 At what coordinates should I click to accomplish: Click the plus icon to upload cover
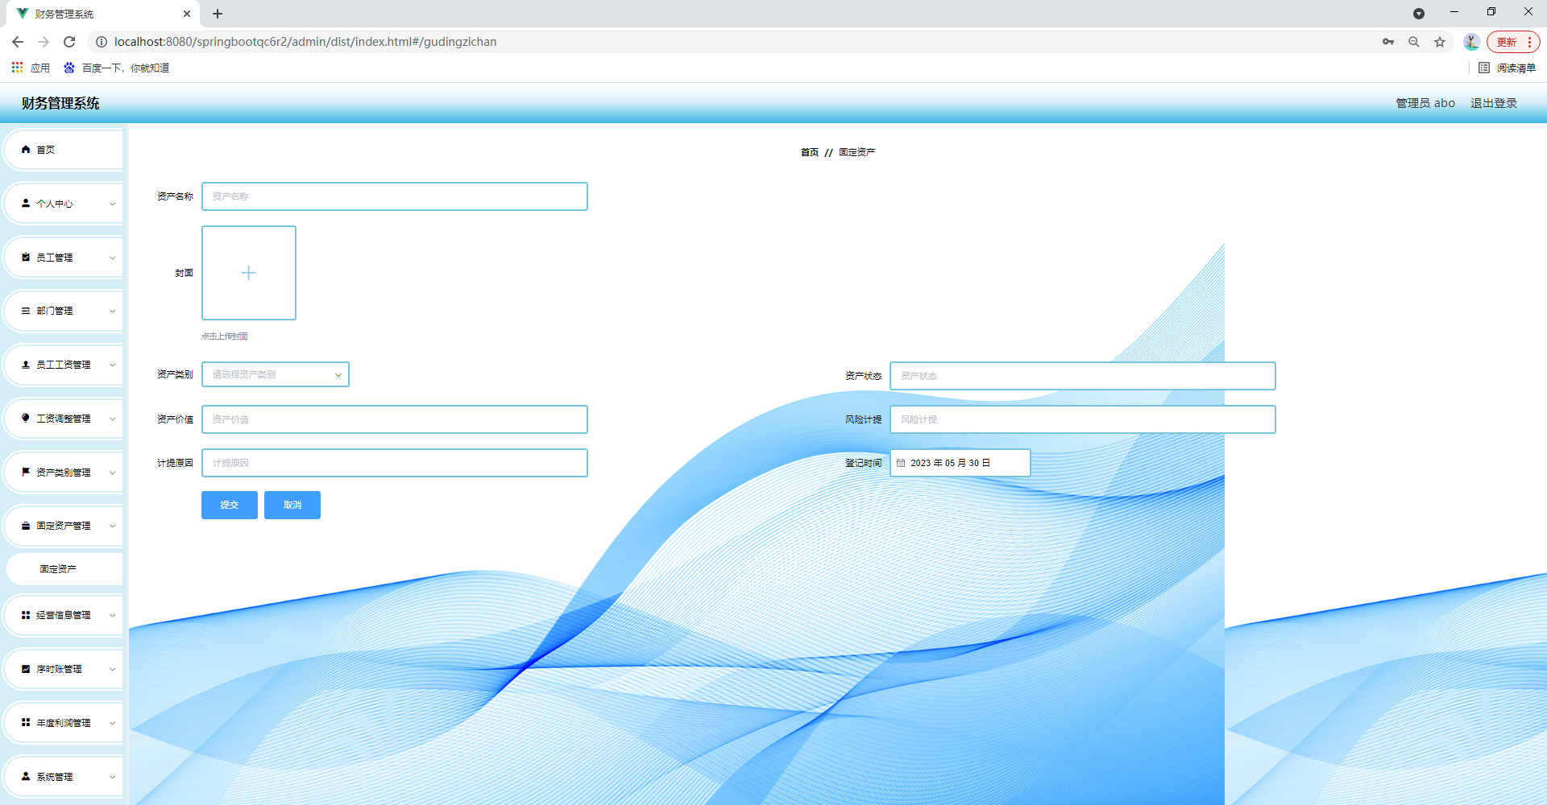tap(249, 273)
